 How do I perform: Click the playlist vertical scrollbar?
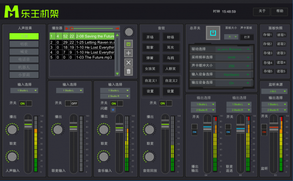coord(117,54)
